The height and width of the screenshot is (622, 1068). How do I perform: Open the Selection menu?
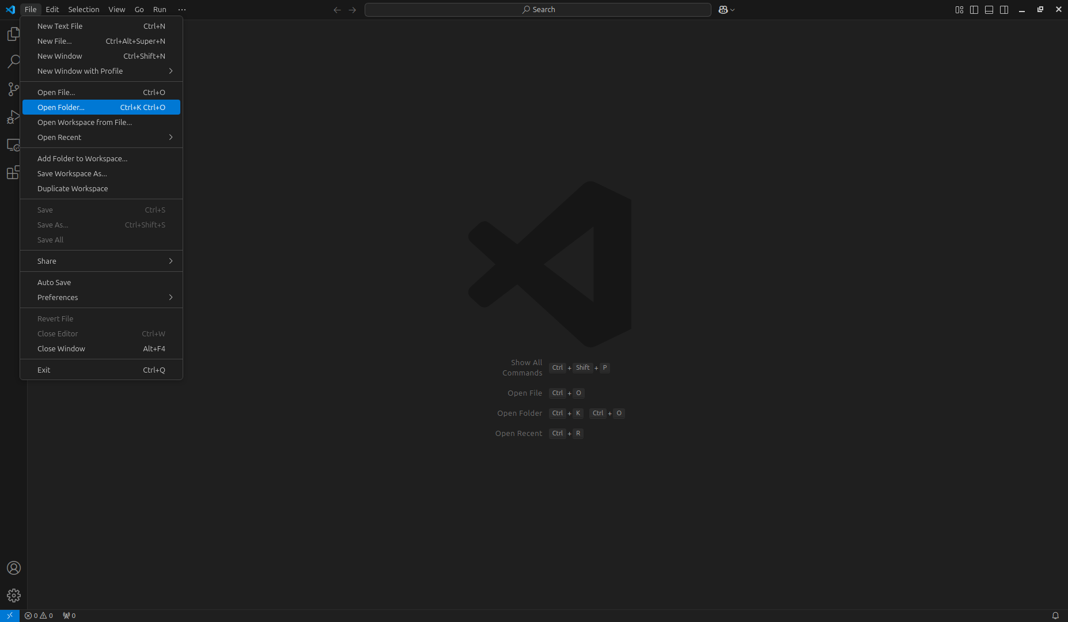pos(84,10)
